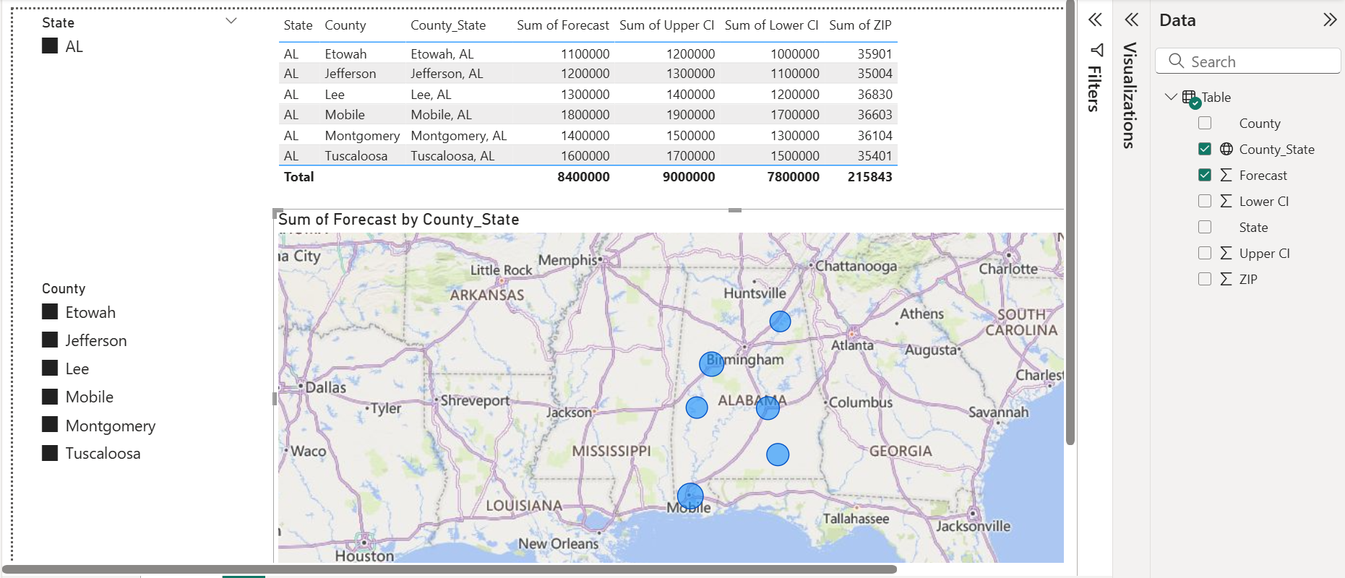Click the map bubble over Mobile

click(x=690, y=496)
